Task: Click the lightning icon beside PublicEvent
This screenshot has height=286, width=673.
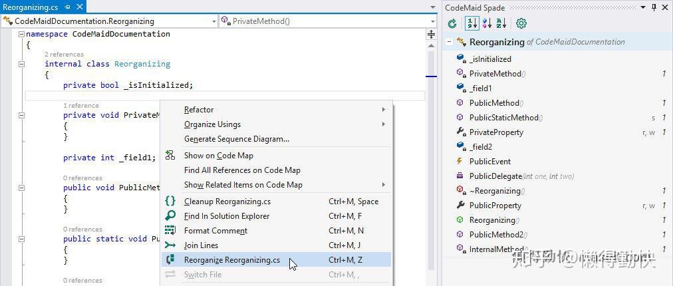Action: [460, 161]
